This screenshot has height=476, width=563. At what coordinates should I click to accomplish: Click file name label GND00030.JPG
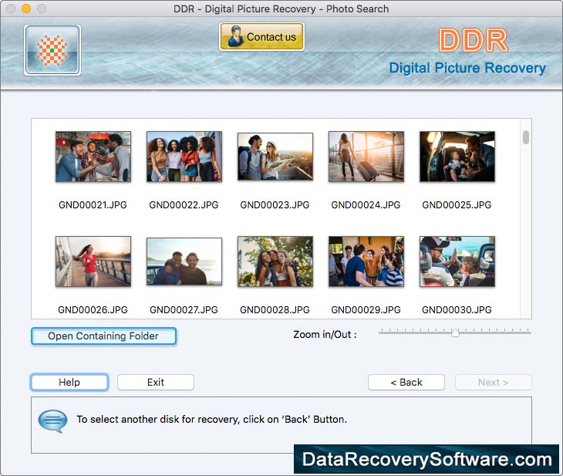pos(457,309)
